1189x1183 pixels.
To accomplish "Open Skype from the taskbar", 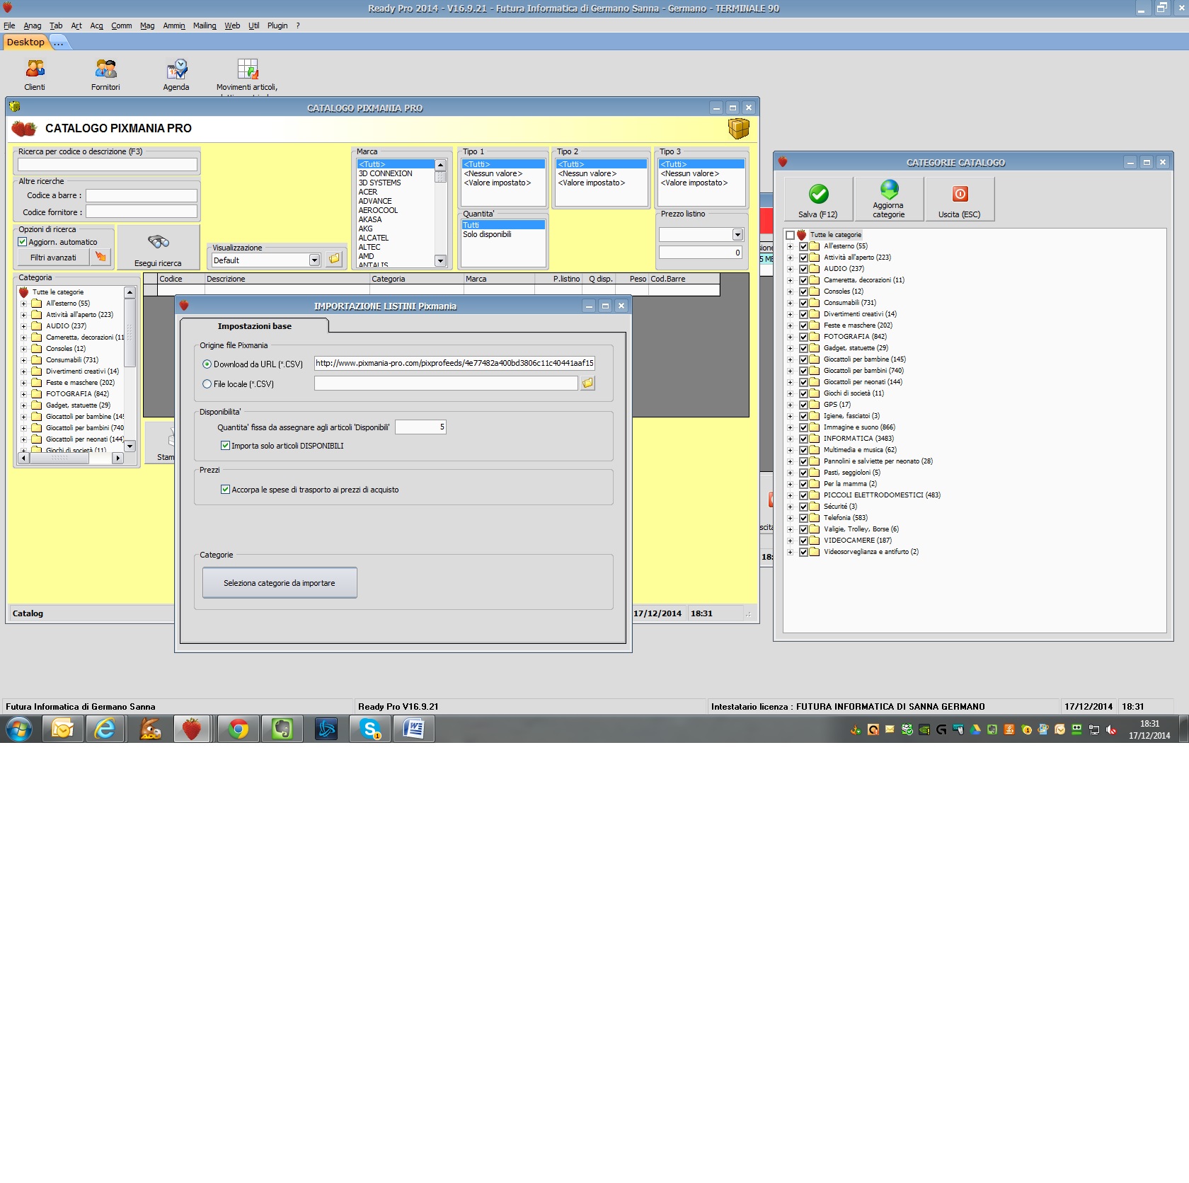I will tap(370, 729).
